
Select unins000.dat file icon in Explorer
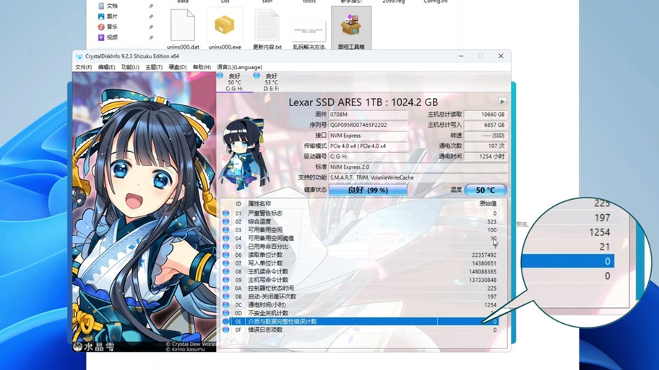point(183,25)
